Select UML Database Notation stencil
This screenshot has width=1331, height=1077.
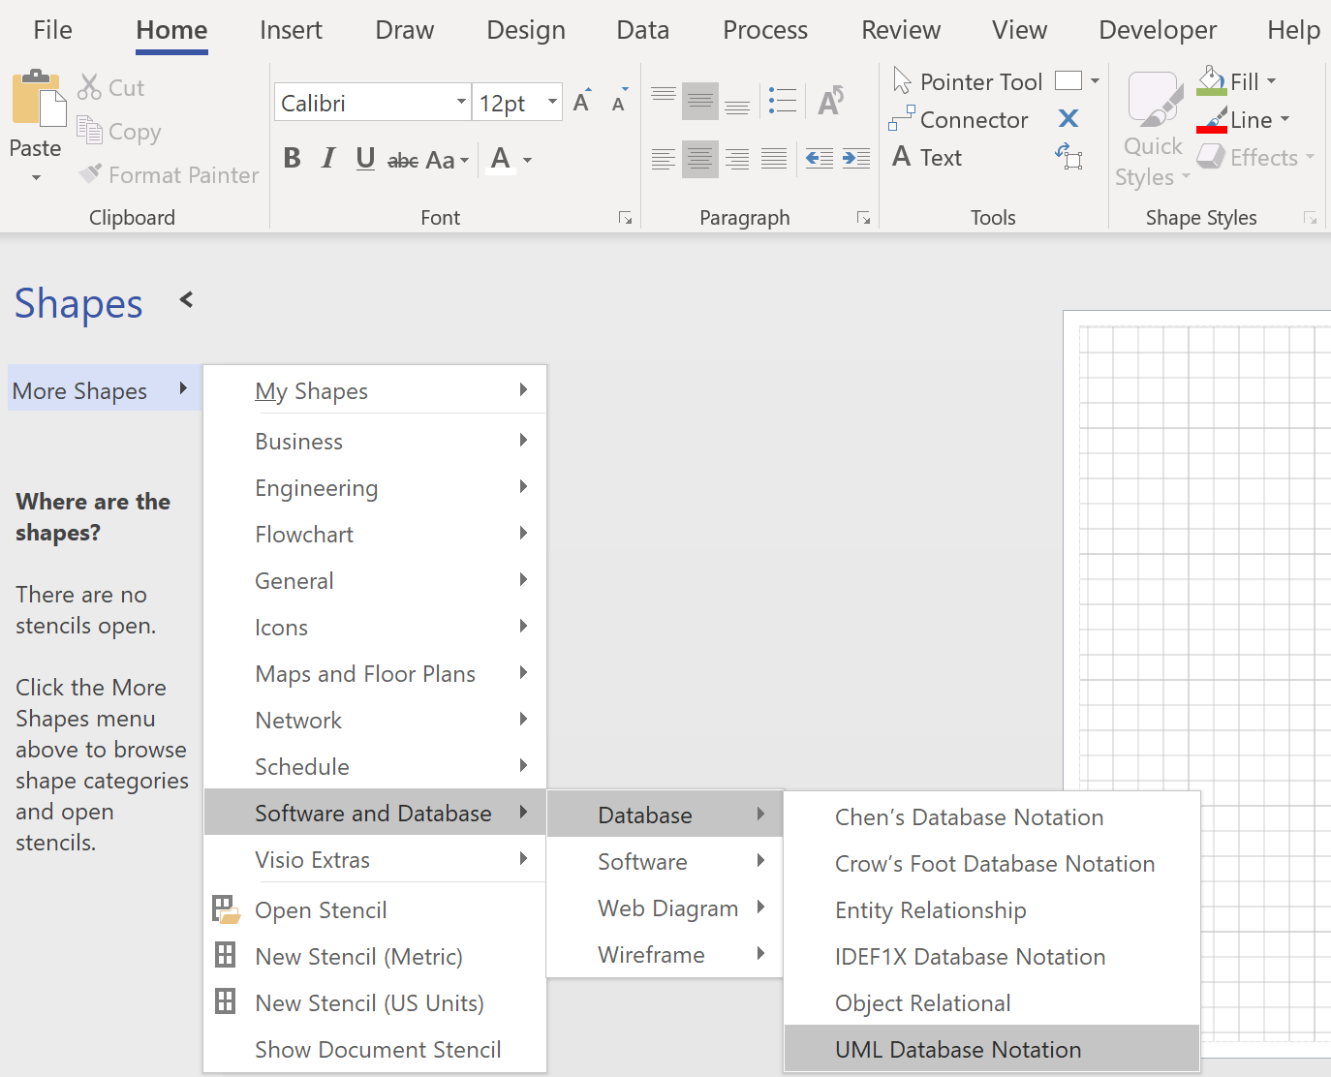click(957, 1049)
